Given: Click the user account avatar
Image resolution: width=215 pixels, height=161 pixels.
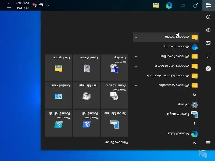Looking at the screenshot, I should click(208, 69).
